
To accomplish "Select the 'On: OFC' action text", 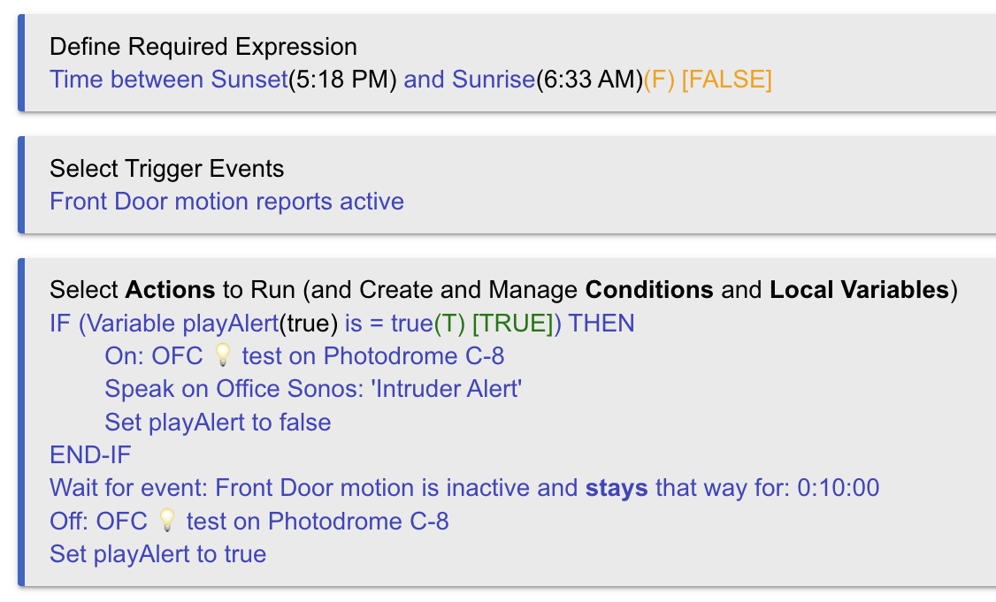I will pyautogui.click(x=155, y=356).
